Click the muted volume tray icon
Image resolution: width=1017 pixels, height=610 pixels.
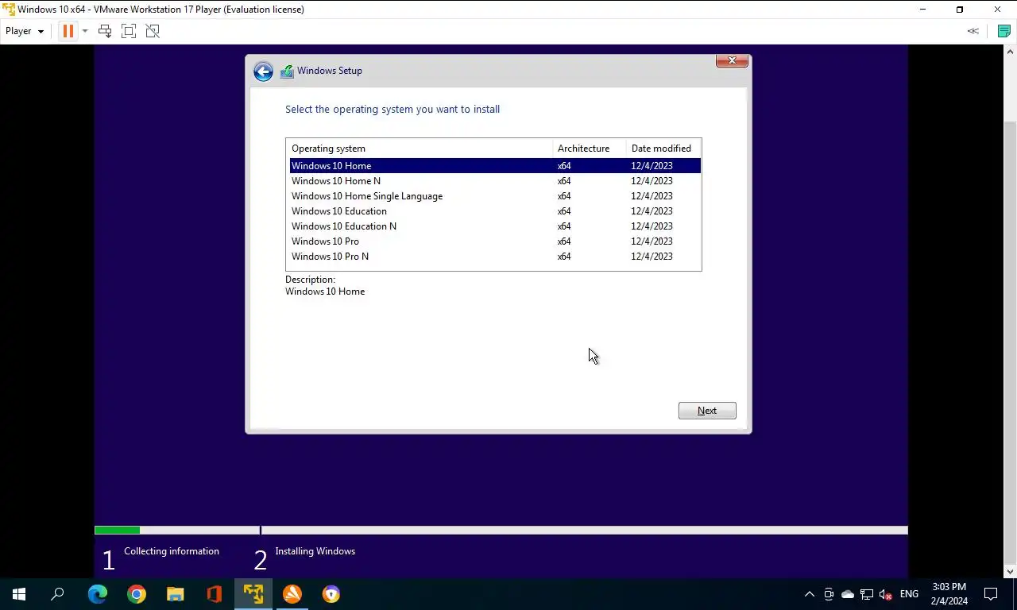[x=886, y=594]
